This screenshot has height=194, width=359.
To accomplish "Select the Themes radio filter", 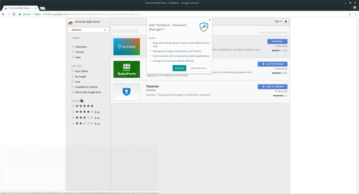I will point(73,52).
